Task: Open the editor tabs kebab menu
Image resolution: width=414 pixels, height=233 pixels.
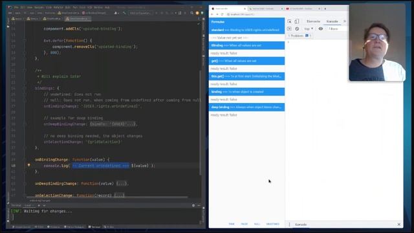Action: click(199, 19)
